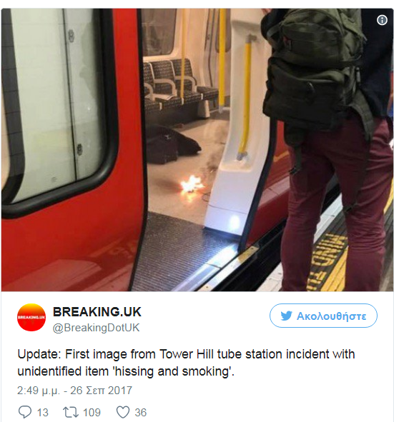This screenshot has height=422, width=394.
Task: Click the info icon on the image
Action: [382, 20]
